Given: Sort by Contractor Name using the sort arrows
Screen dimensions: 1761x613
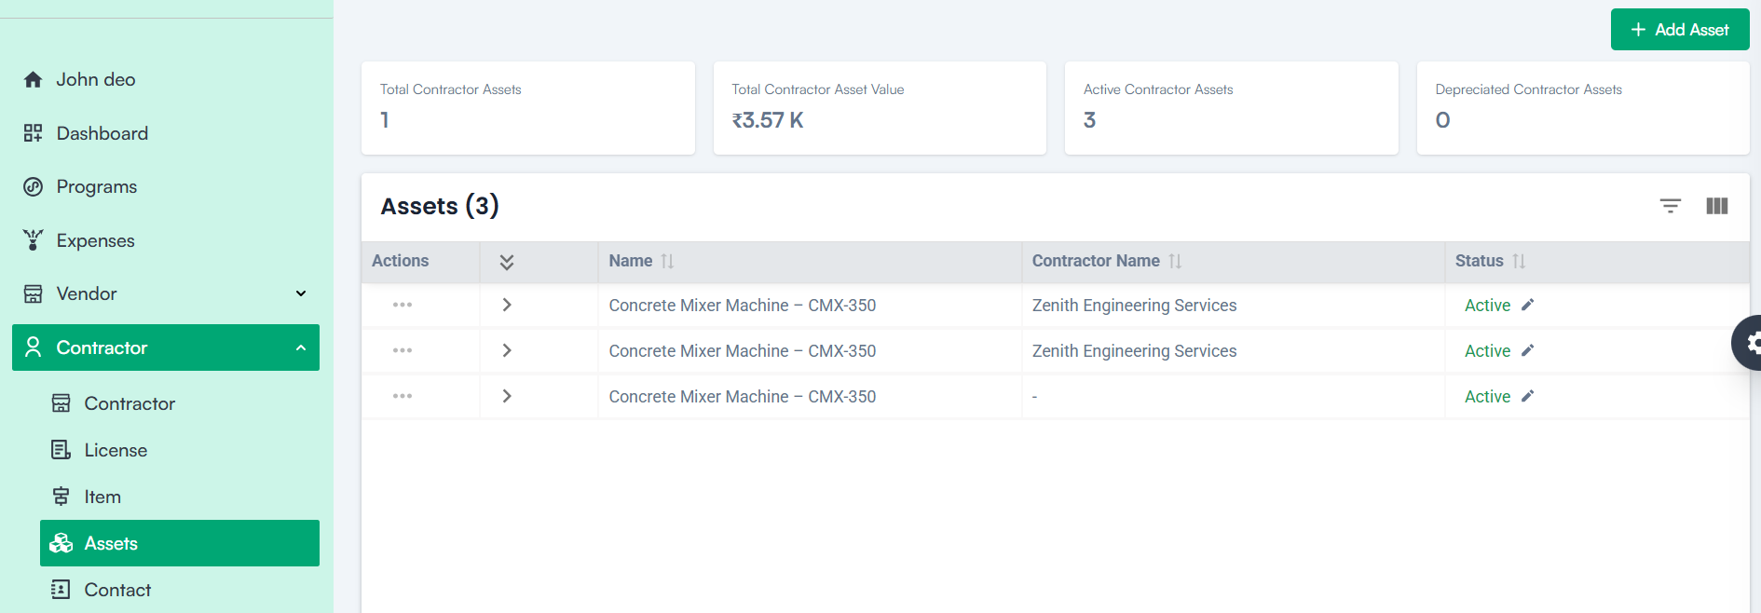Looking at the screenshot, I should pos(1175,262).
